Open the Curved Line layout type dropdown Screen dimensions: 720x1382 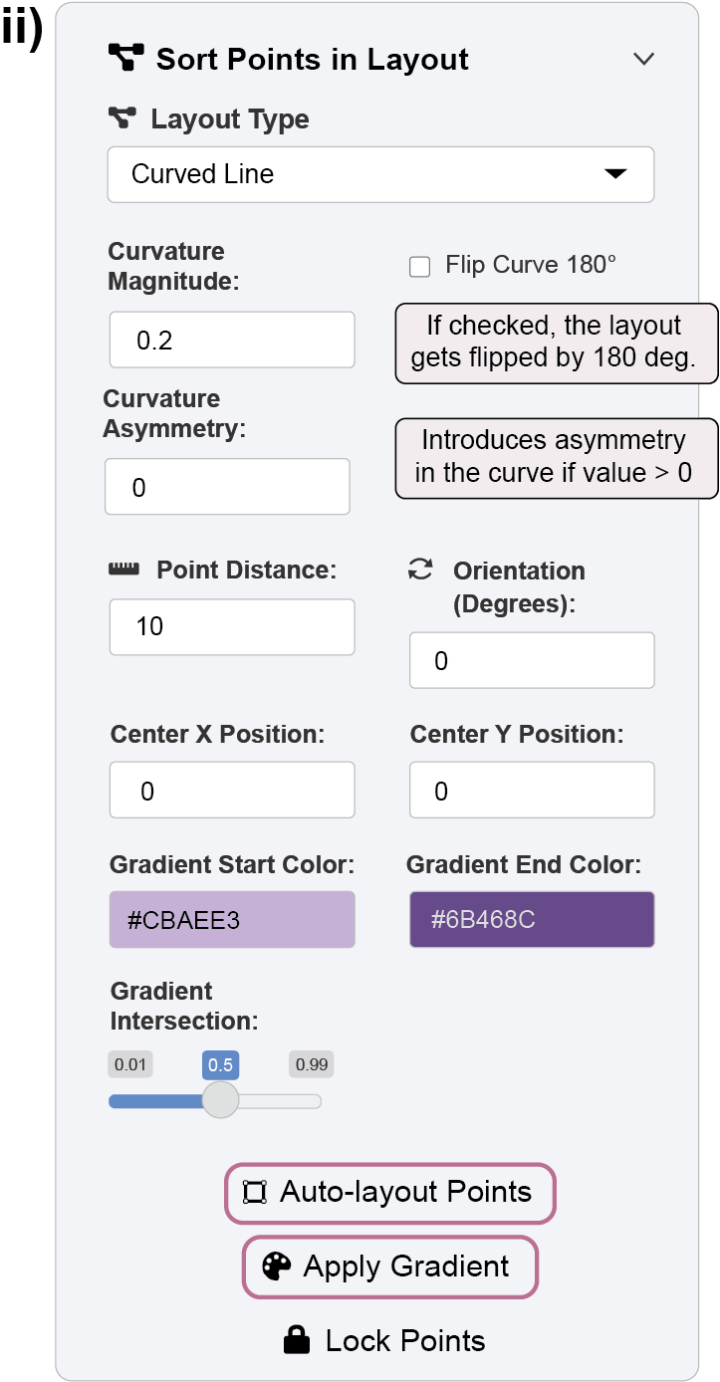(380, 174)
